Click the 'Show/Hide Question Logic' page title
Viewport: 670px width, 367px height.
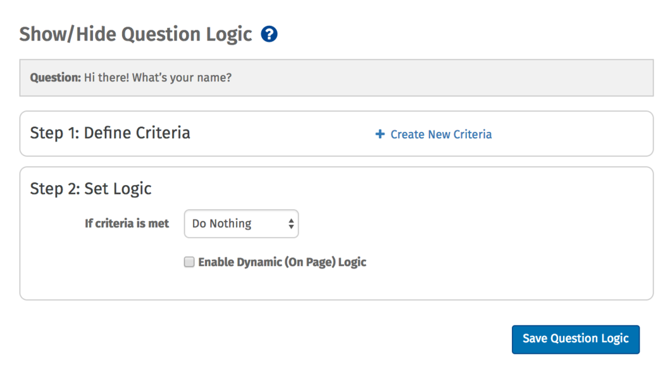pos(135,34)
